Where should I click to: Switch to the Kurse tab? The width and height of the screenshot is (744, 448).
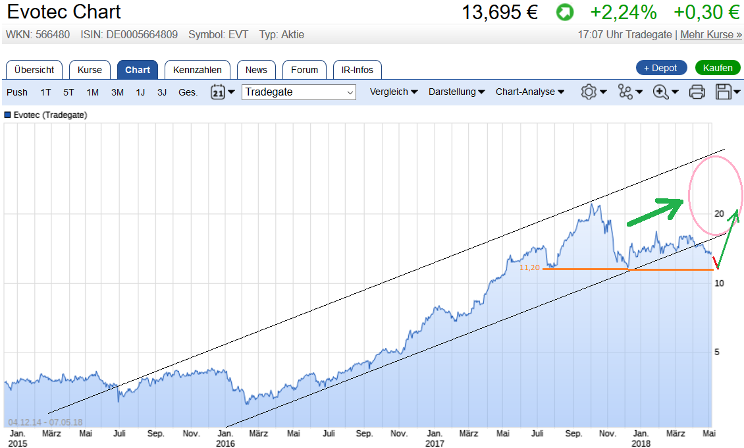pyautogui.click(x=90, y=70)
